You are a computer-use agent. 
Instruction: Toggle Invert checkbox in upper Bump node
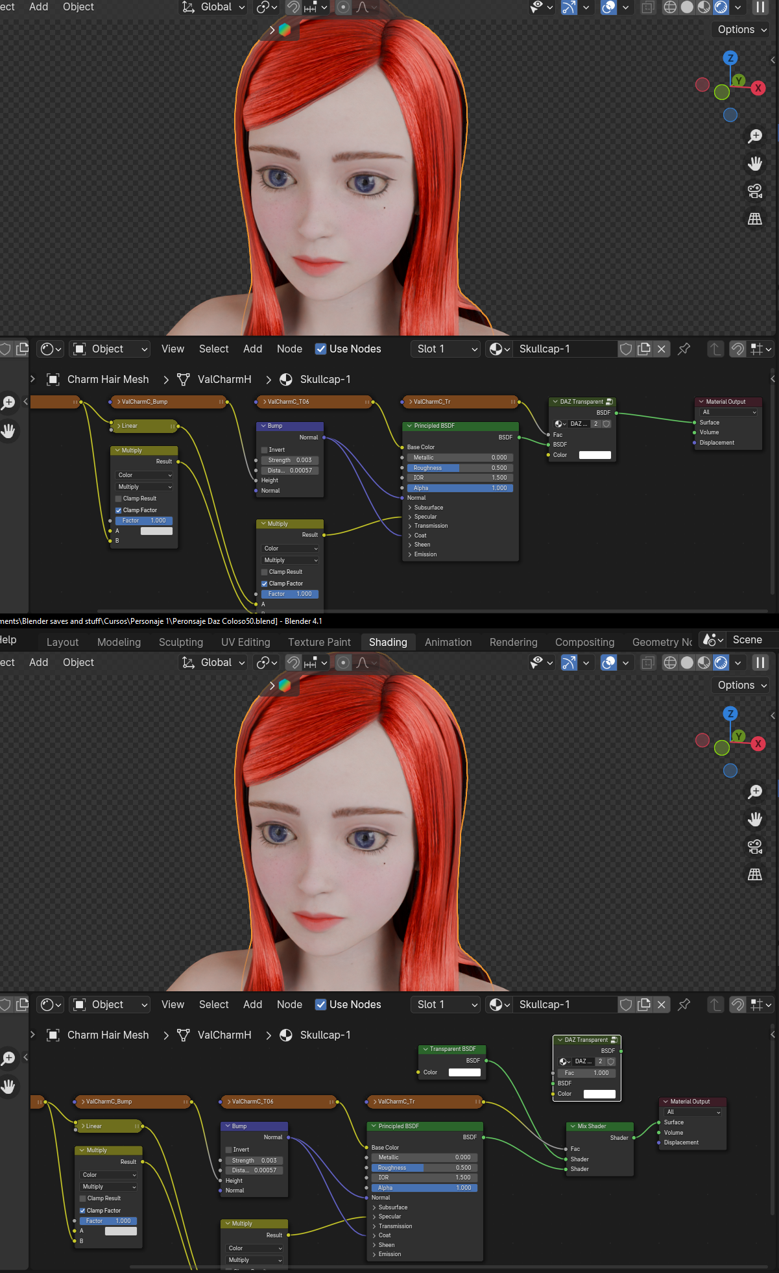tap(265, 450)
